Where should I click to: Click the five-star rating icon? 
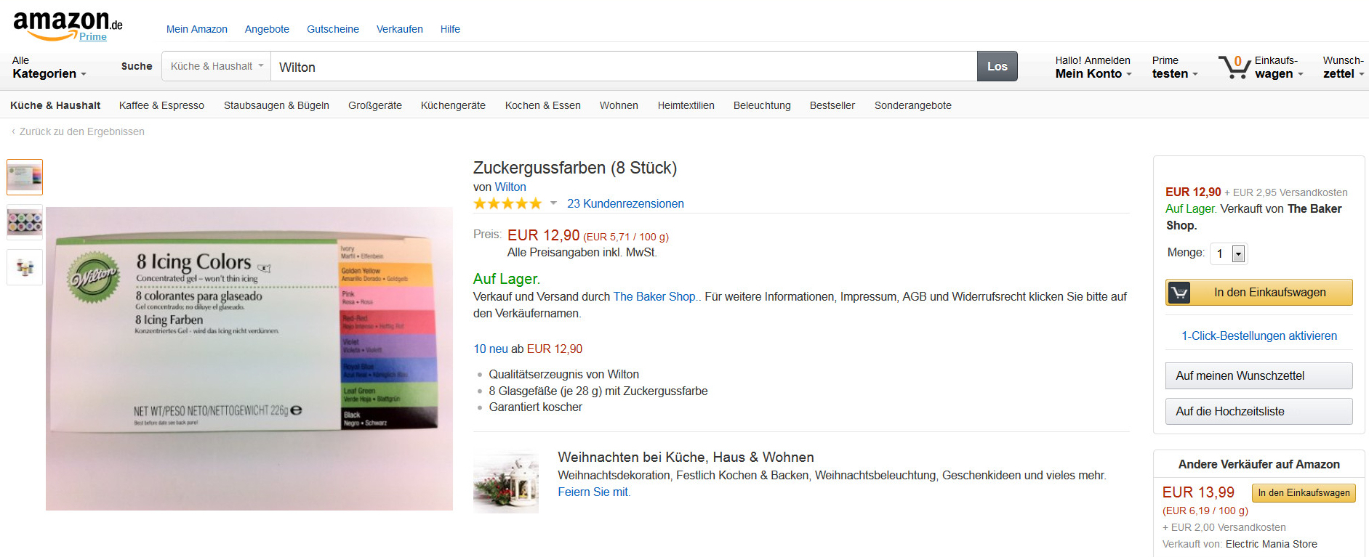pos(507,203)
